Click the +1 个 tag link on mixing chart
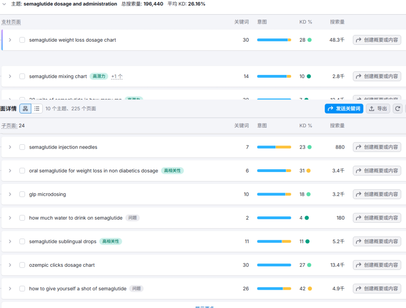 (117, 77)
